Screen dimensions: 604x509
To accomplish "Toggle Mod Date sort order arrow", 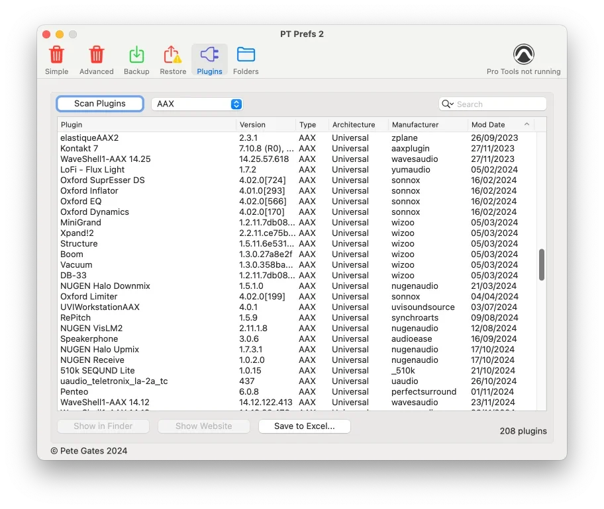I will click(527, 124).
